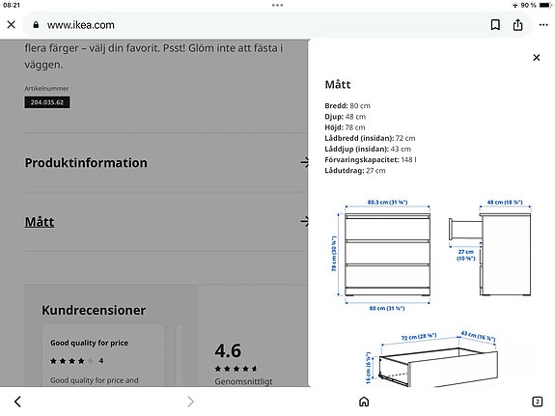Open the share sheet icon
This screenshot has width=555, height=416.
pos(517,25)
